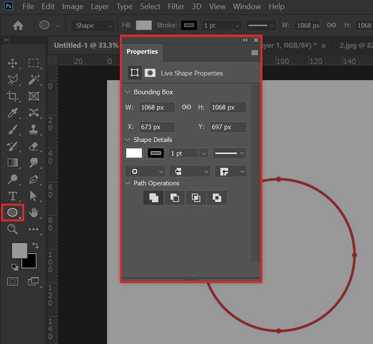Screen dimensions: 373x344
Task: Select the Smudge tool
Action: click(34, 162)
